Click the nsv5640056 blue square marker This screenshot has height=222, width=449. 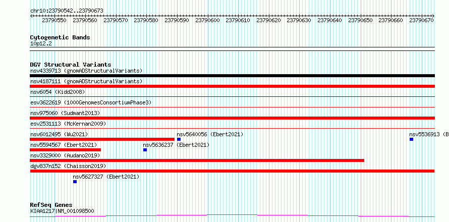point(179,139)
